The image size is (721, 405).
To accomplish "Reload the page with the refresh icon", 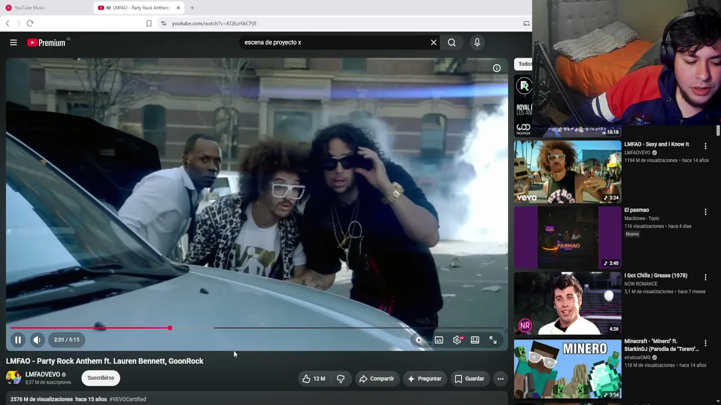I will pos(30,24).
